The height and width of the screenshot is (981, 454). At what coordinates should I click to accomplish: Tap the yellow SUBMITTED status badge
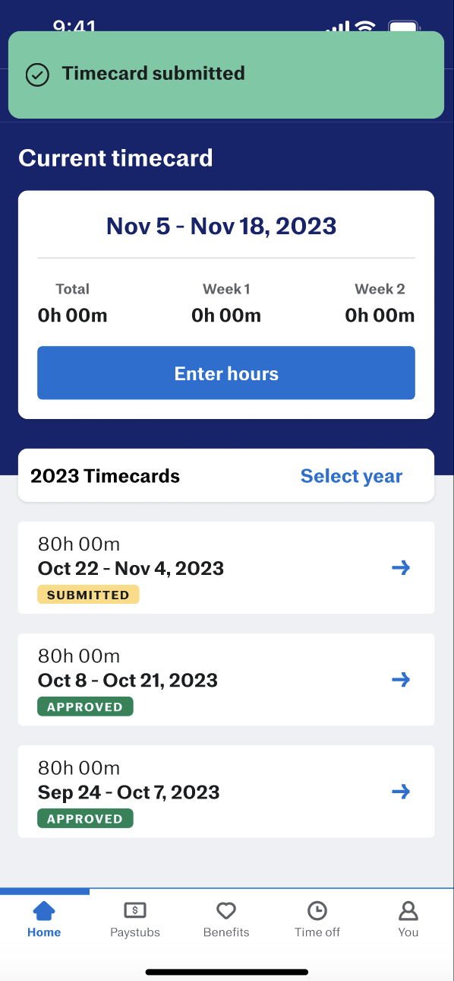coord(88,595)
